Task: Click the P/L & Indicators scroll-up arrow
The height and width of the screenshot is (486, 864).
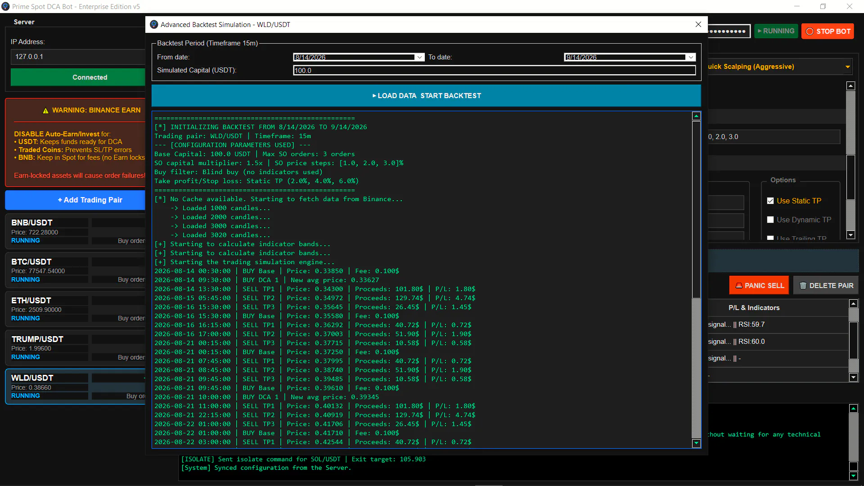Action: click(x=853, y=304)
